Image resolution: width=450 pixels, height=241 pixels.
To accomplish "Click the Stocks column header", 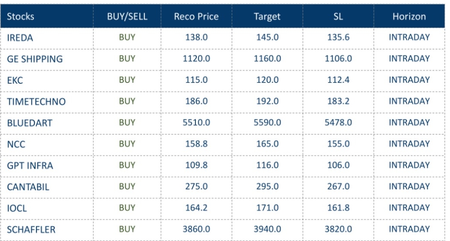I will [20, 17].
